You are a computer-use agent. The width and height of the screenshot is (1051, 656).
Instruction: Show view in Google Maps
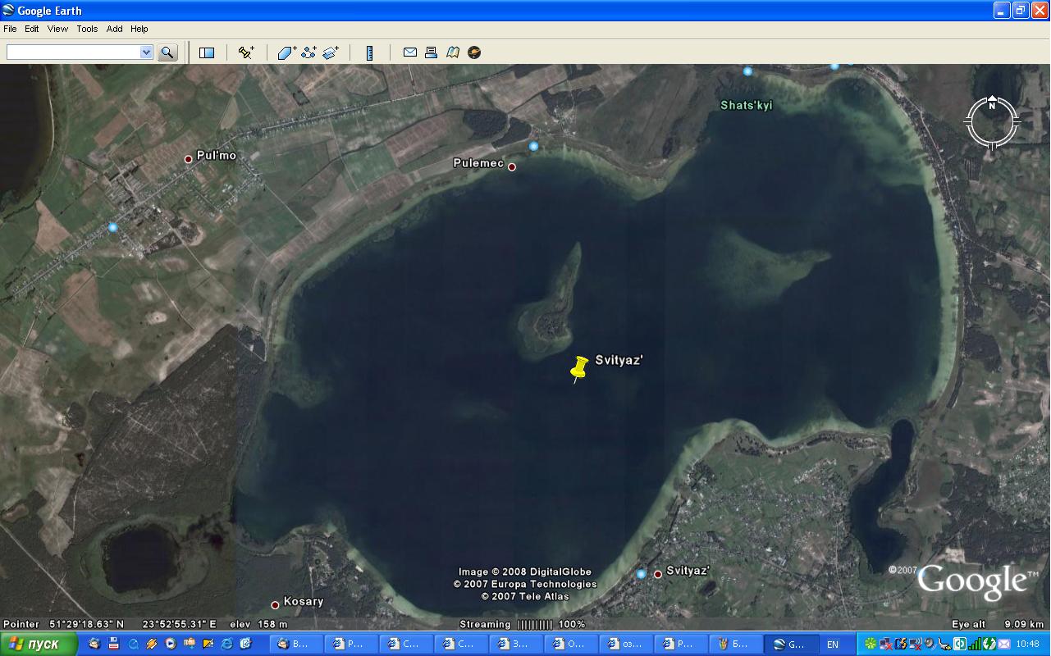pyautogui.click(x=453, y=52)
